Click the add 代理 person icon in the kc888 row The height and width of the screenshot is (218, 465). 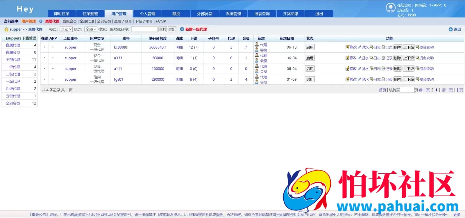click(x=257, y=45)
